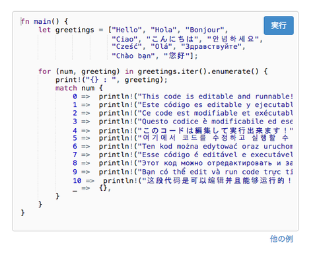Click the Polish println line for arm 6
This screenshot has height=253, width=317.
click(183, 146)
